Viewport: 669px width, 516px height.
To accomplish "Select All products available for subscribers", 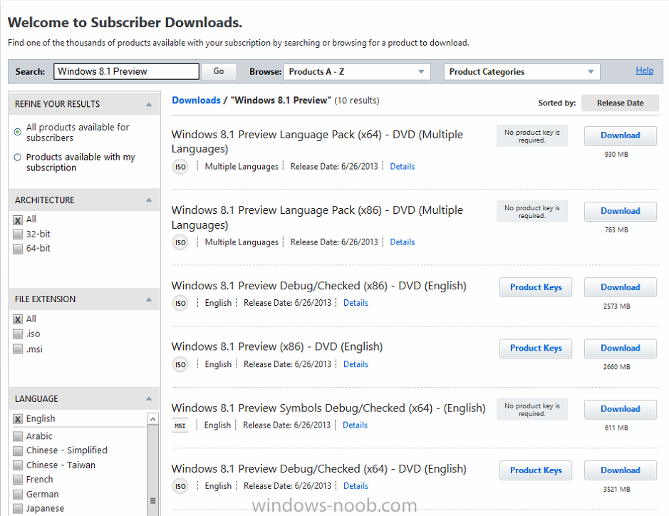I will coord(18,132).
